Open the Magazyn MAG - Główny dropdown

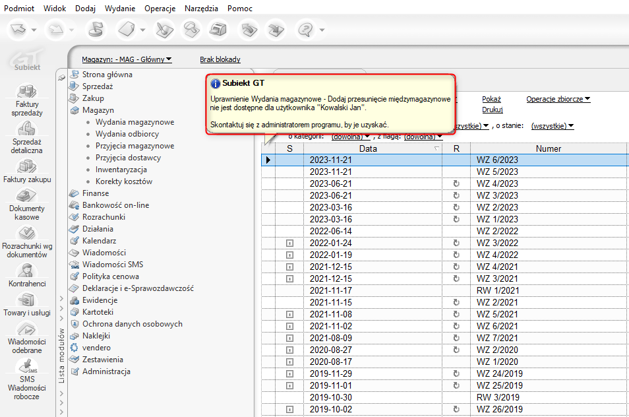coord(127,59)
